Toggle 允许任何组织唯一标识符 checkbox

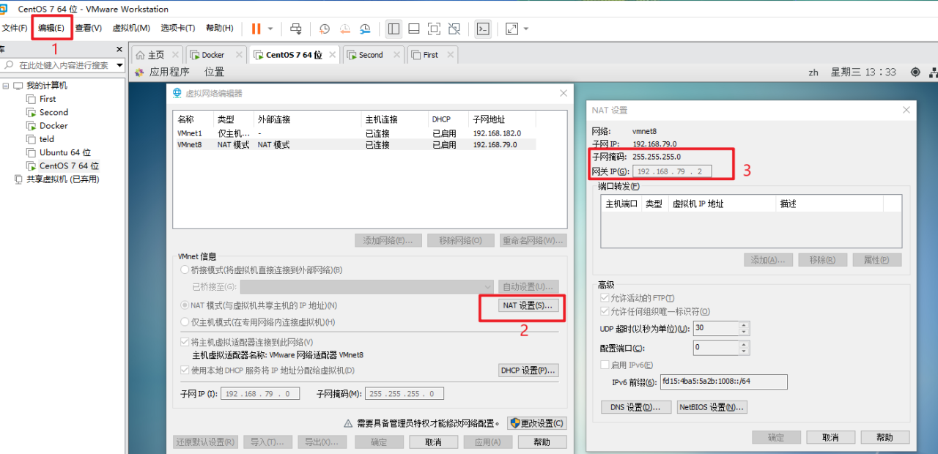pos(605,312)
